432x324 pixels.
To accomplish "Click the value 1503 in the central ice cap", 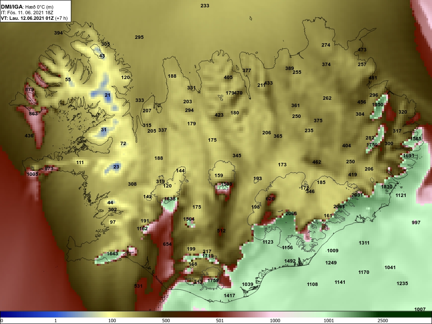I will point(226,184).
